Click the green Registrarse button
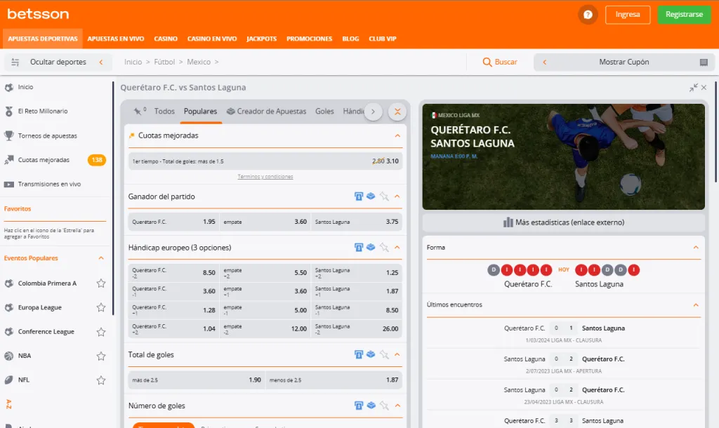 click(x=684, y=15)
